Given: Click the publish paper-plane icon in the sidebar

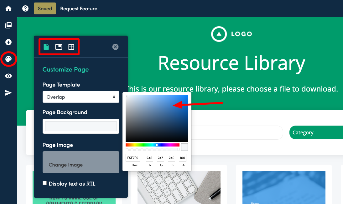Looking at the screenshot, I should point(8,92).
